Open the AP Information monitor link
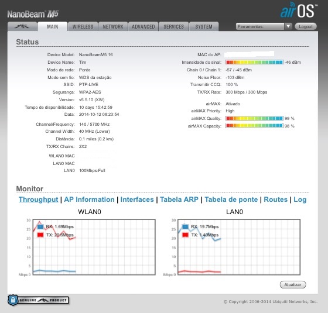 click(x=89, y=200)
